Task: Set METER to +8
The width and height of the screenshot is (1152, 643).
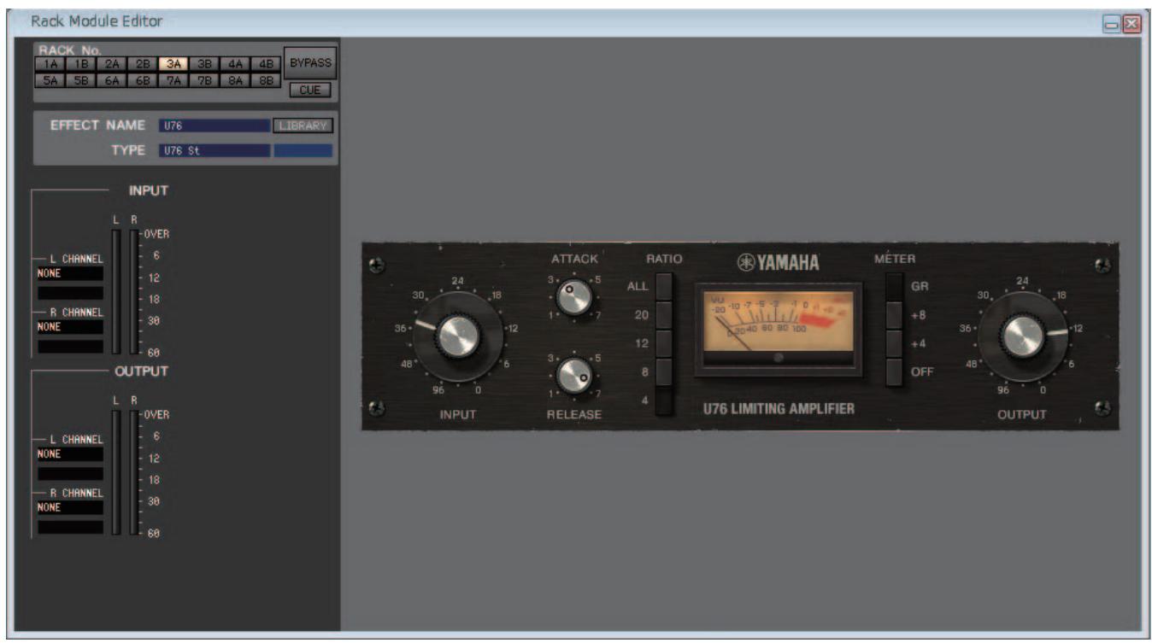Action: click(x=895, y=316)
